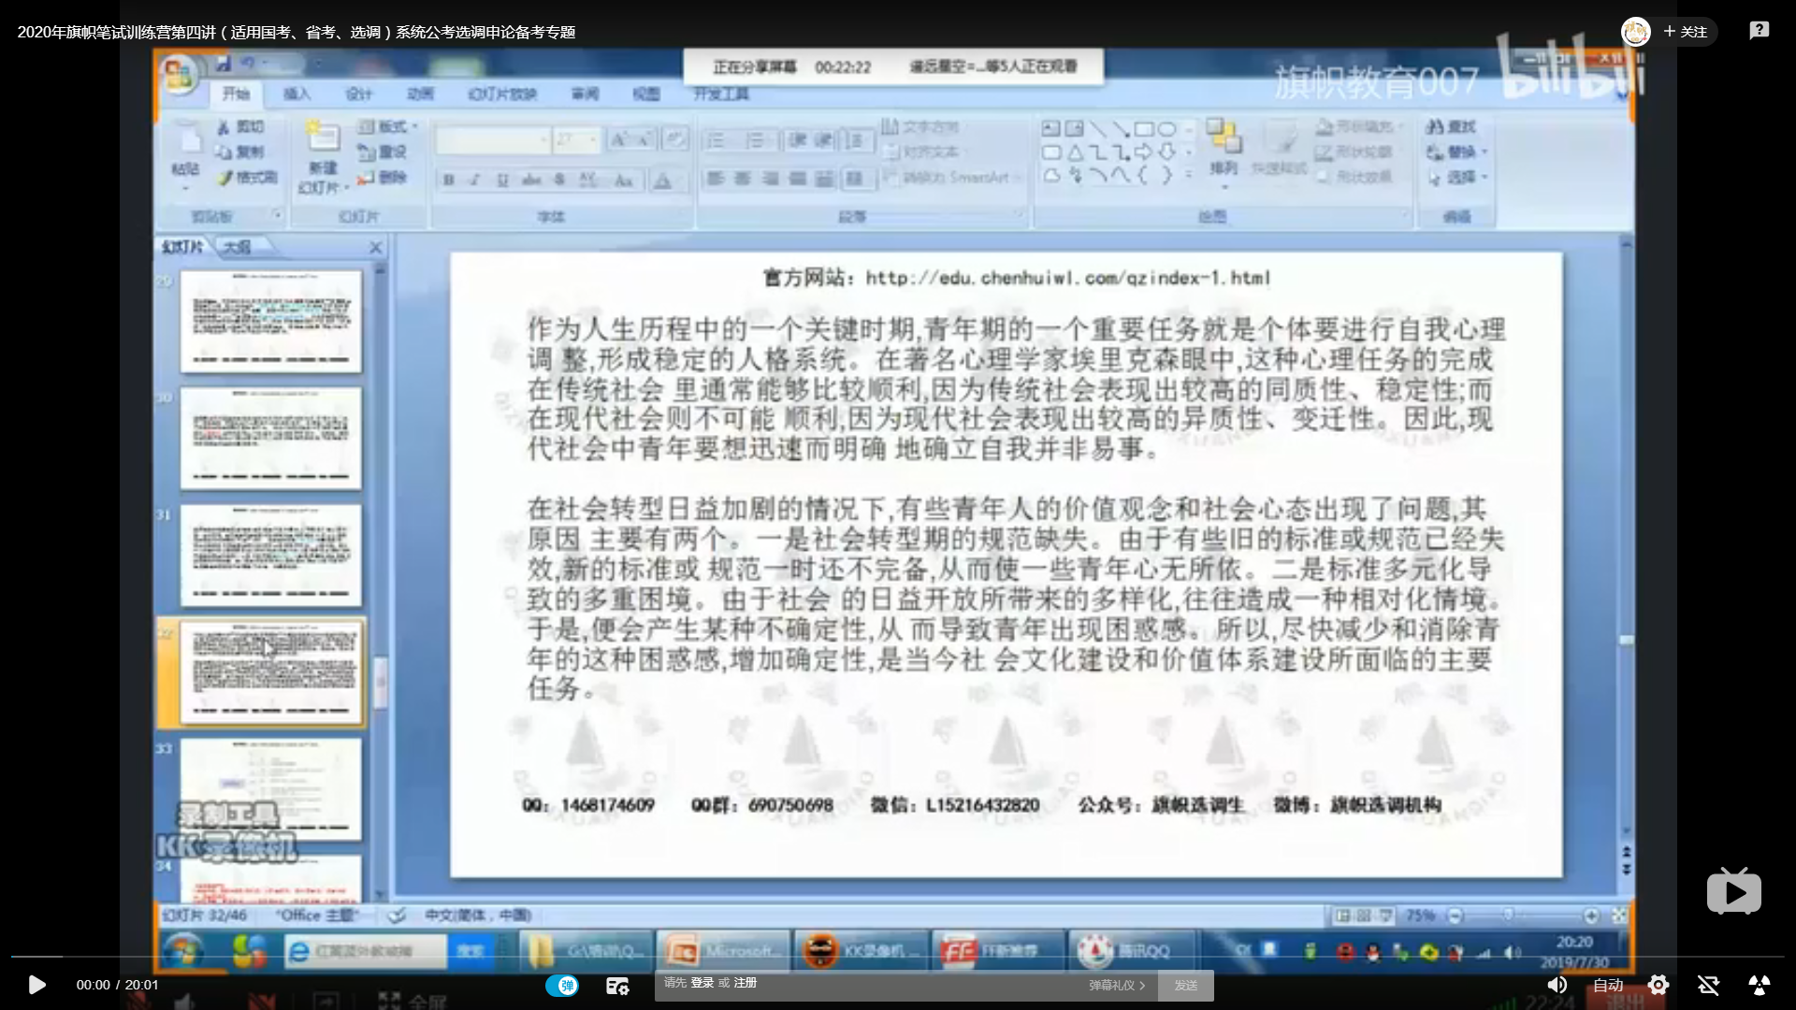
Task: Click 新建幻灯片 new slide icon
Action: (323, 137)
